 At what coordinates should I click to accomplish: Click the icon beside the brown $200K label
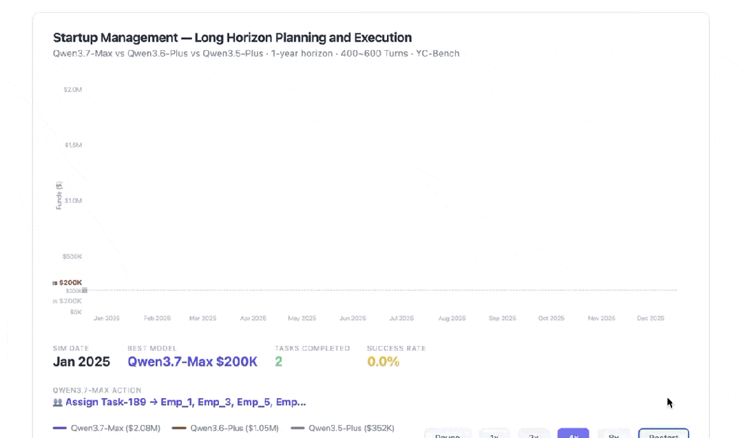(x=55, y=283)
